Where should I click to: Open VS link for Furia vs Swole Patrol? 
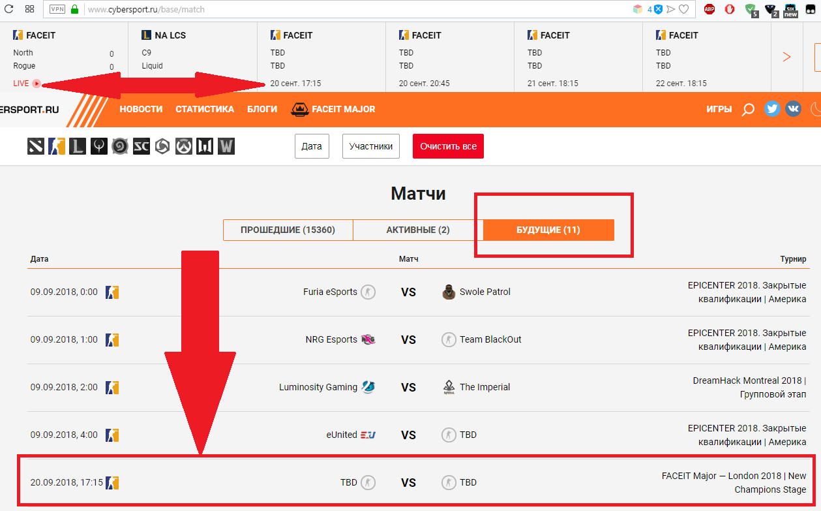pos(408,292)
